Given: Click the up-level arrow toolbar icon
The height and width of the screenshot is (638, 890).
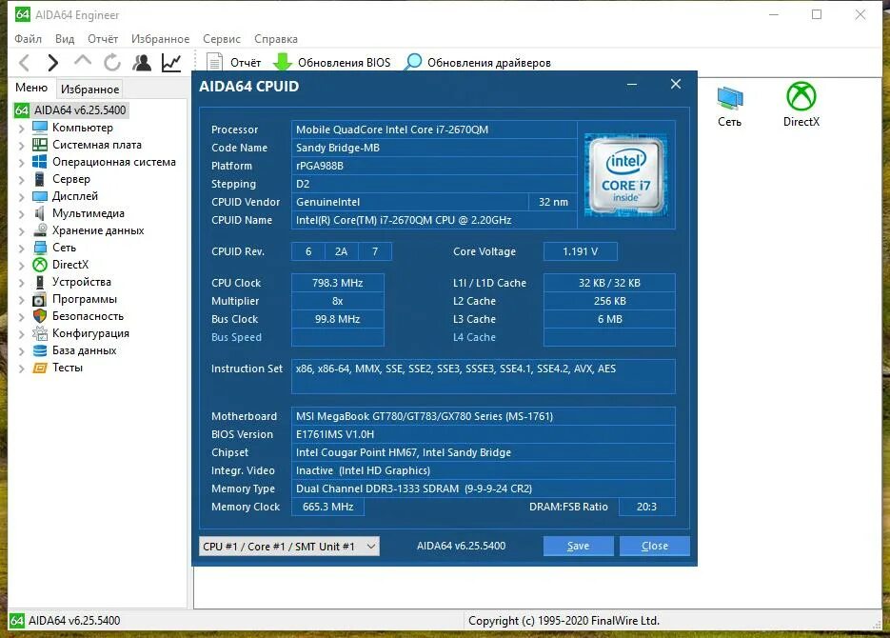Looking at the screenshot, I should (83, 61).
